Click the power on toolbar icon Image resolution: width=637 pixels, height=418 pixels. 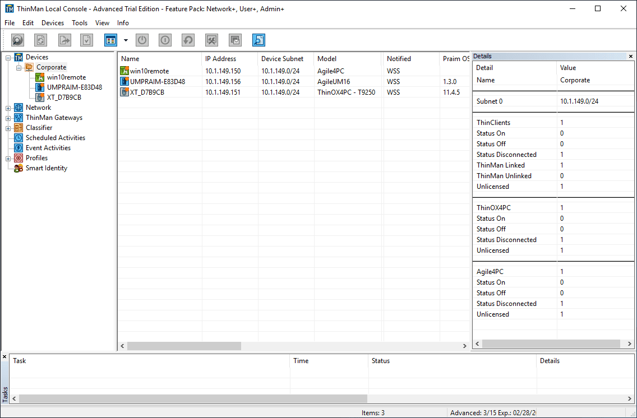pyautogui.click(x=165, y=40)
